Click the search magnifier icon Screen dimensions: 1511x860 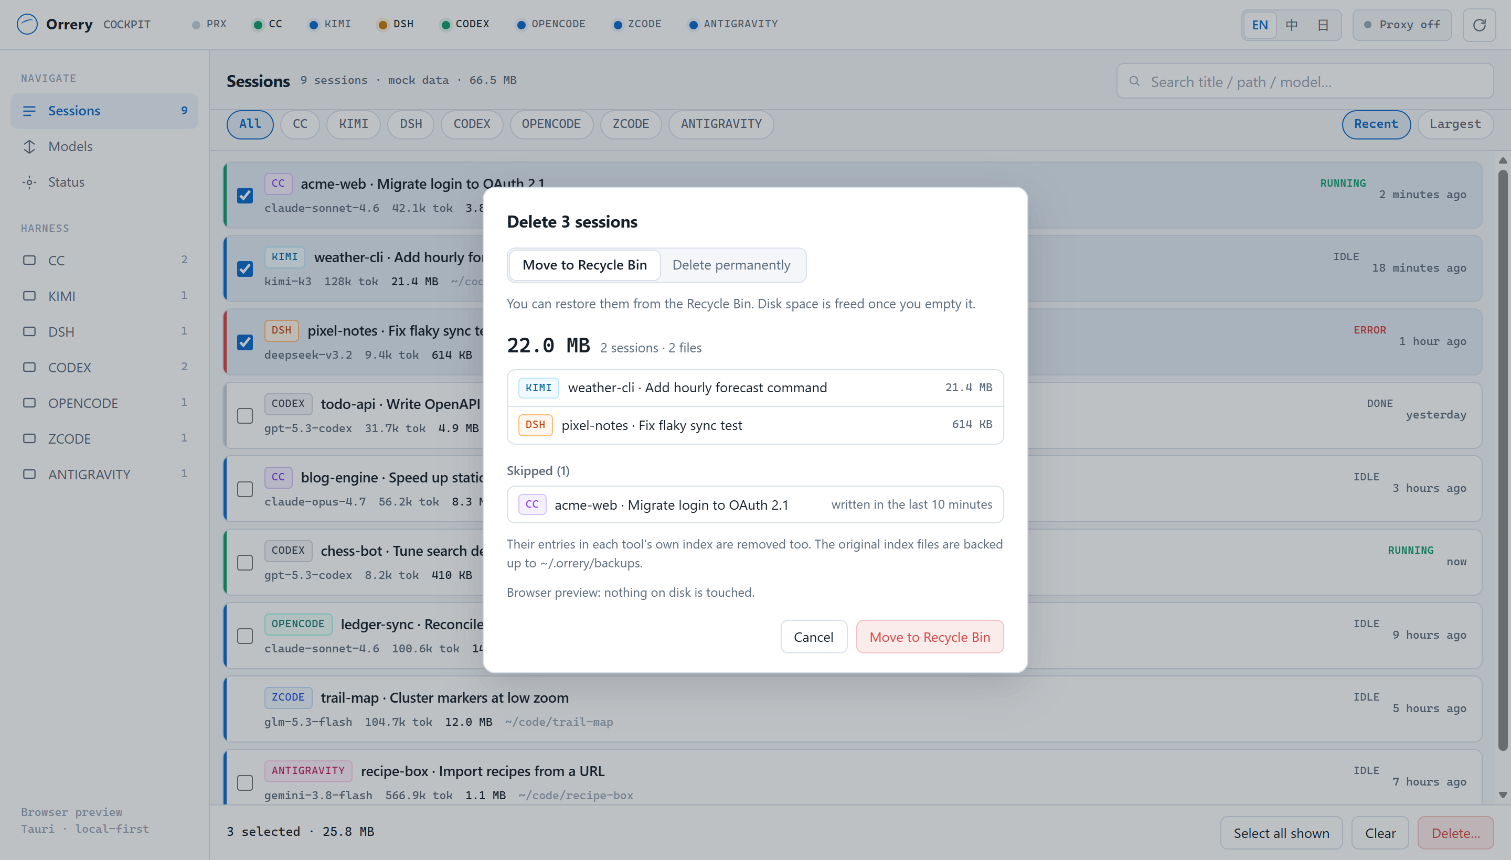[1134, 81]
